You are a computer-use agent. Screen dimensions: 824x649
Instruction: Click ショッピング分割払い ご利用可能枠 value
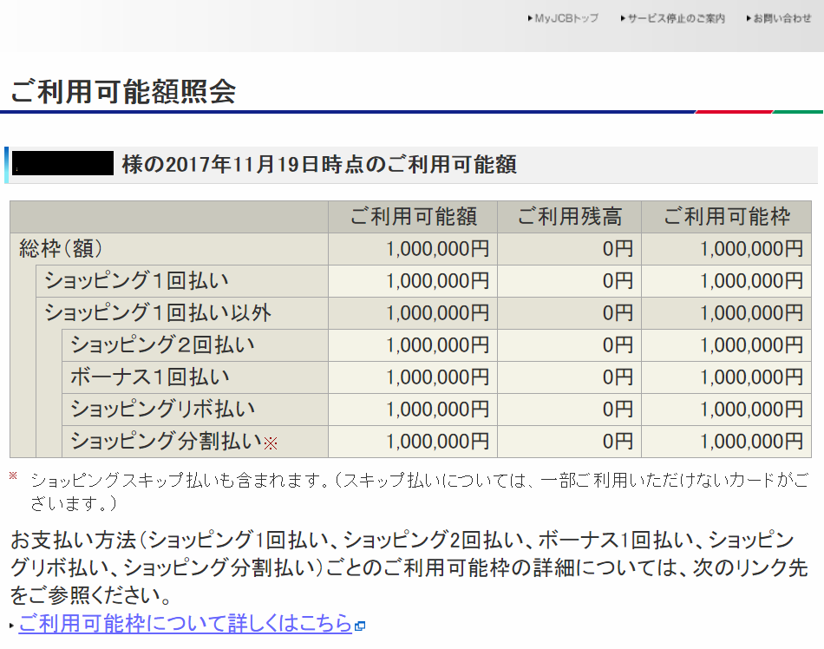click(x=751, y=441)
